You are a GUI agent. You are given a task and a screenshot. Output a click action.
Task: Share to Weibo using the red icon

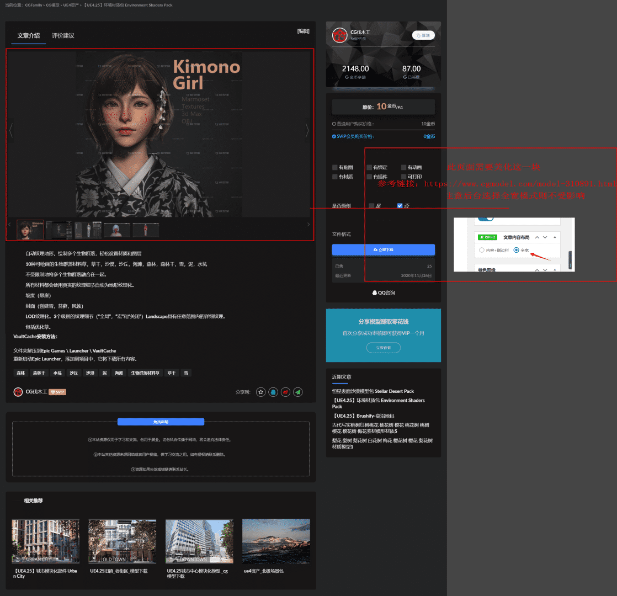(285, 392)
